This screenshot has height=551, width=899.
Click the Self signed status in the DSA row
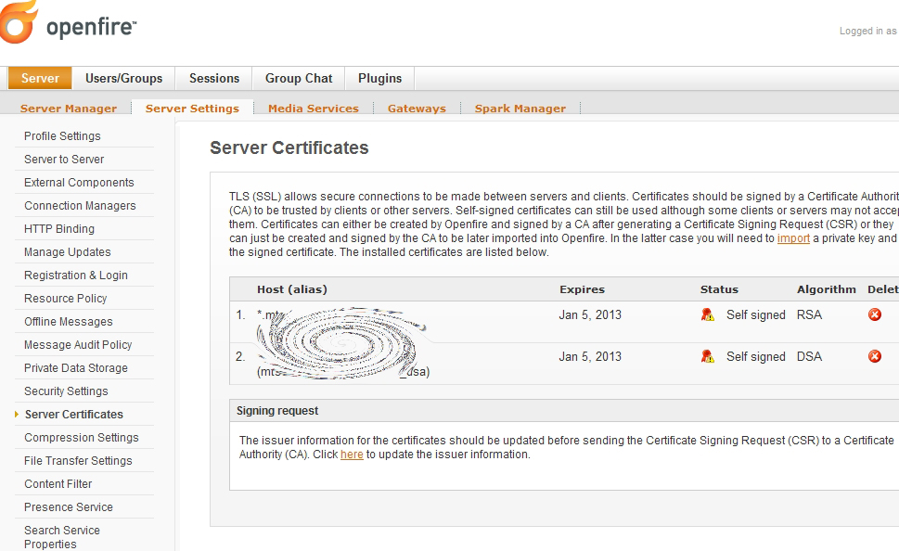click(x=756, y=356)
